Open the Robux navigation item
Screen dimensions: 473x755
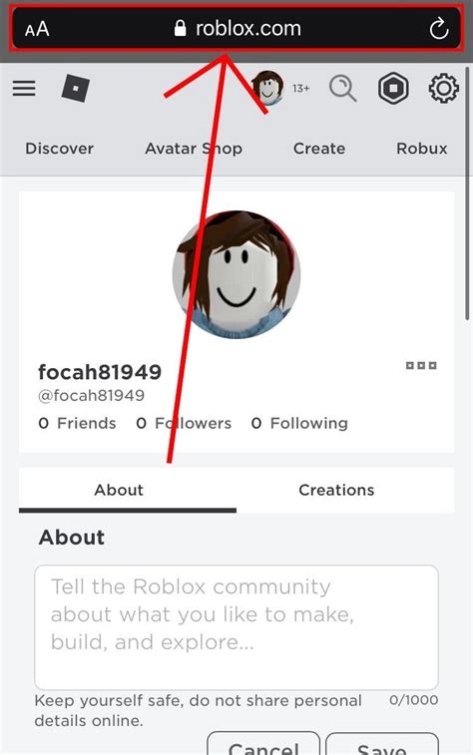point(422,149)
